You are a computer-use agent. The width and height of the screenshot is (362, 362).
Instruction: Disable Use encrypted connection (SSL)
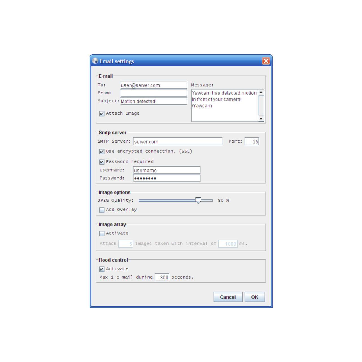pos(102,152)
